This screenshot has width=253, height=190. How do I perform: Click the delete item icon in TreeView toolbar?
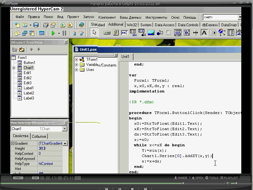(x=22, y=50)
